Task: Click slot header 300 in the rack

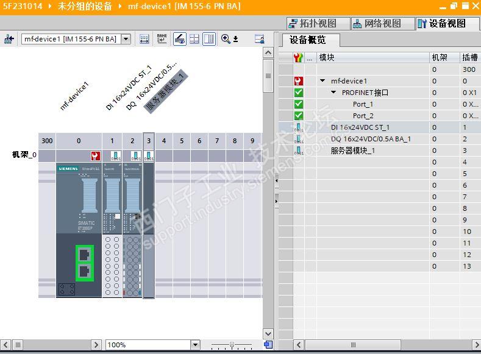Action: [x=47, y=141]
